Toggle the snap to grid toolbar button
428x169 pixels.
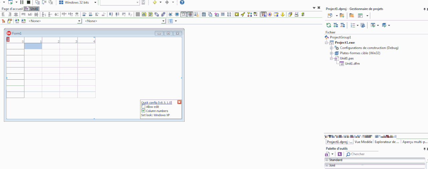(190, 14)
